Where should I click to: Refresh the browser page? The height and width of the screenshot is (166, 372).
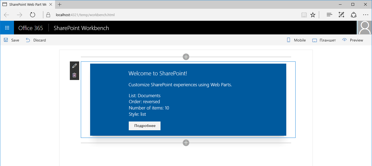click(x=33, y=15)
